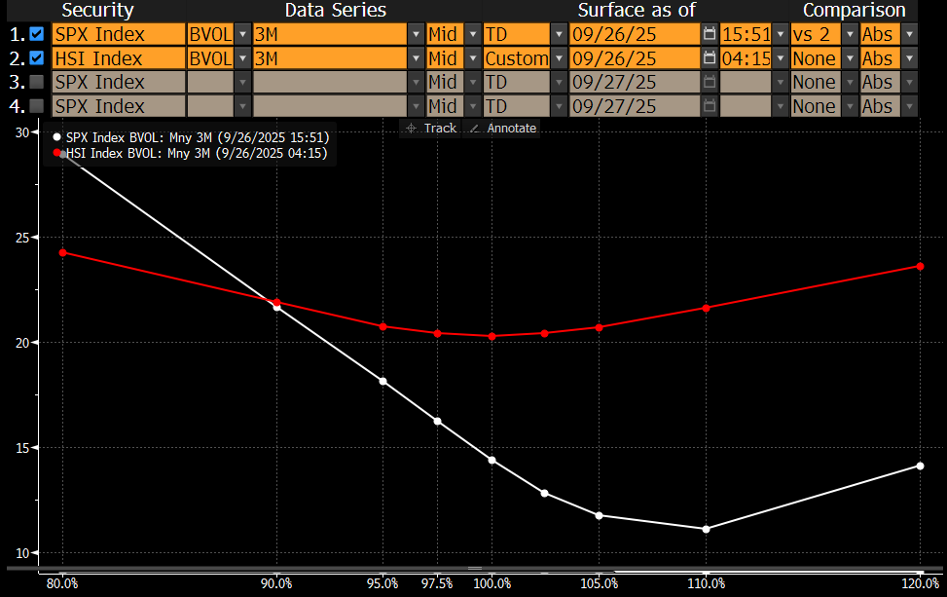Click white SPX data point at 120.0%
The width and height of the screenshot is (947, 597).
coord(920,466)
